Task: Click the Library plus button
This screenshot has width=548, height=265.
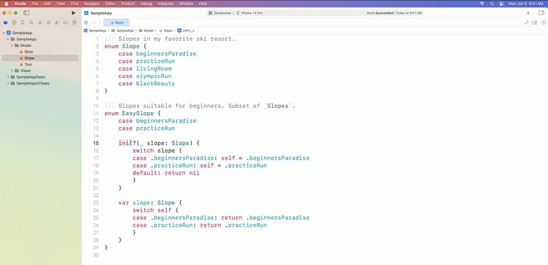Action: (x=528, y=13)
